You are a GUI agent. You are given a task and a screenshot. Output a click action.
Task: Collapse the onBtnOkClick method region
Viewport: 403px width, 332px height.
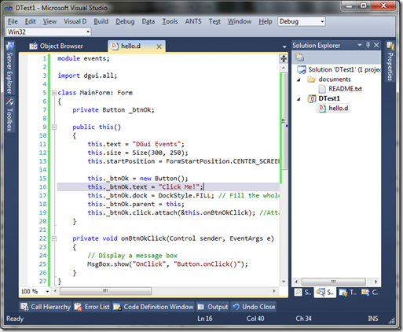pos(54,238)
